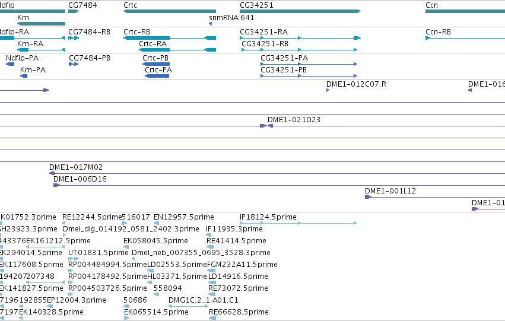
Task: Click the CG34251-RB transcript line
Action: [299, 50]
